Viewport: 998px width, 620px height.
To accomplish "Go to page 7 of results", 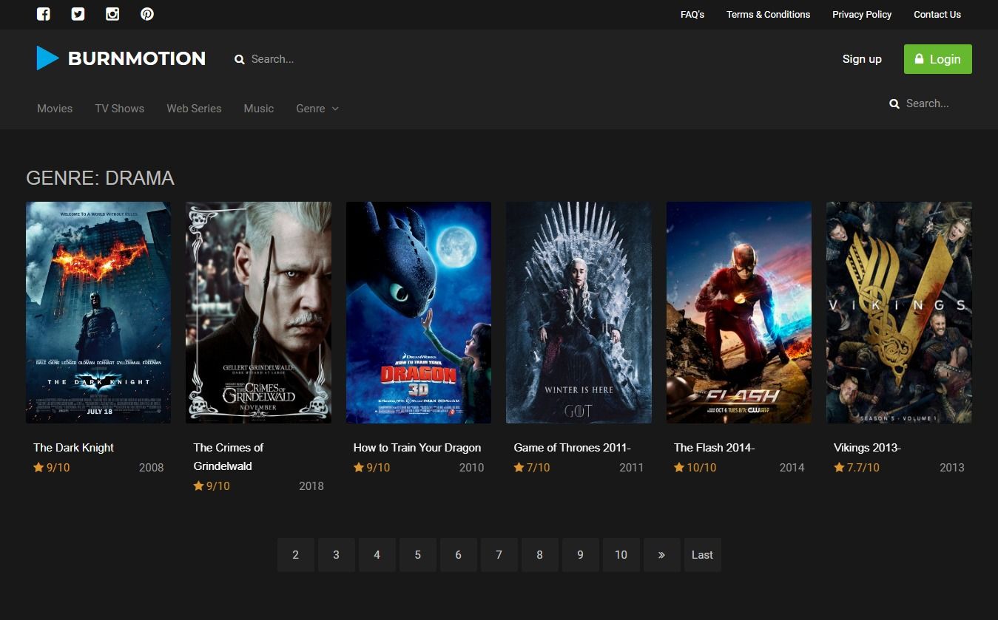I will [x=499, y=555].
